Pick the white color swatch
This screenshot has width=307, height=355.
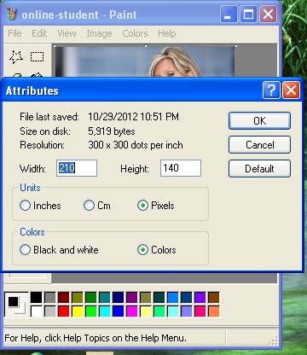(36, 311)
